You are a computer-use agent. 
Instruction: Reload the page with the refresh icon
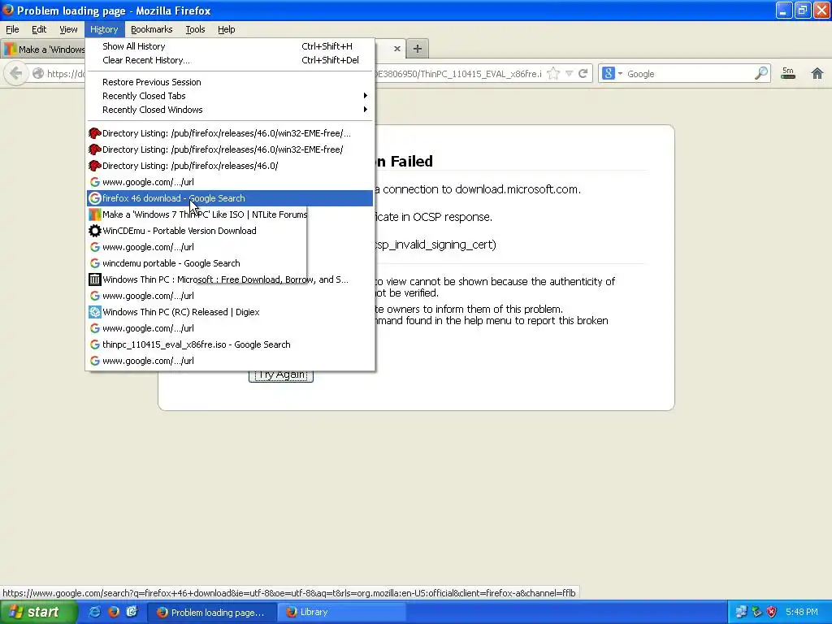click(583, 73)
